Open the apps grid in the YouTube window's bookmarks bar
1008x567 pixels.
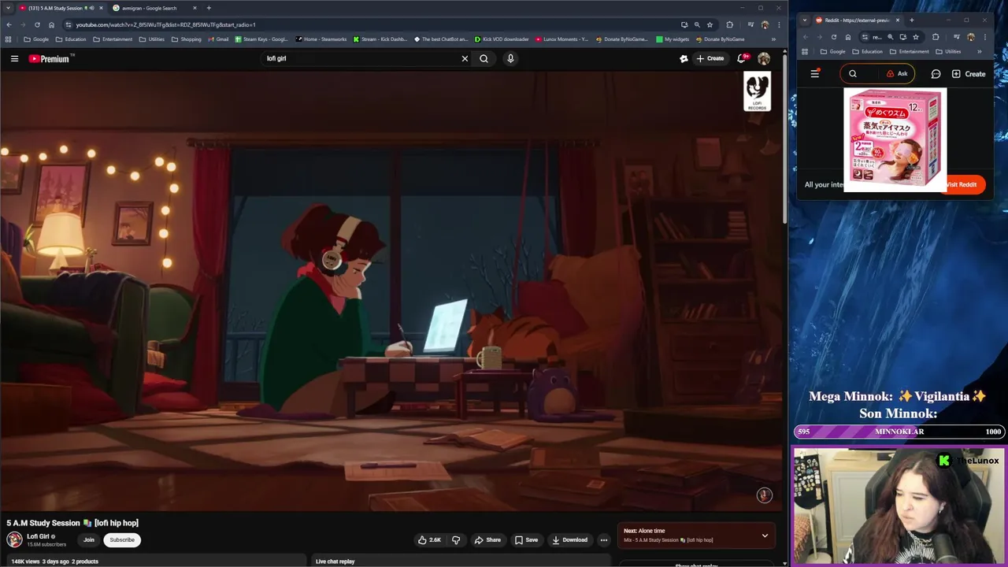coord(9,39)
